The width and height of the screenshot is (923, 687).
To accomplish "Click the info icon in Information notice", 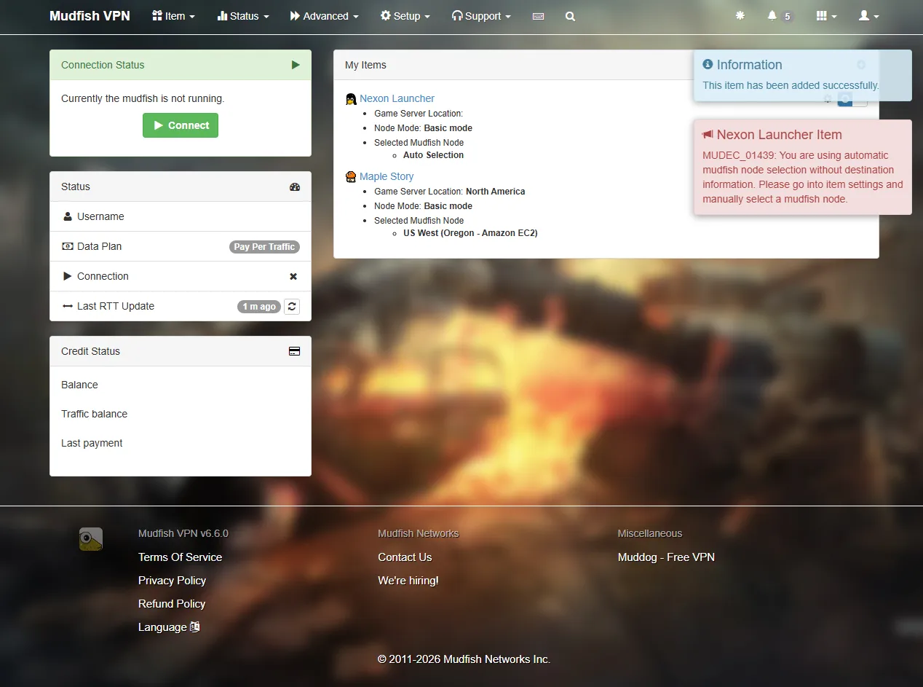I will click(x=708, y=65).
